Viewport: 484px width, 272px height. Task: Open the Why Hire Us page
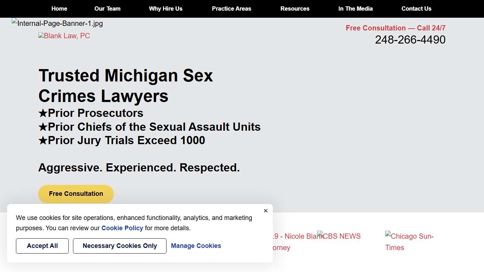(165, 9)
